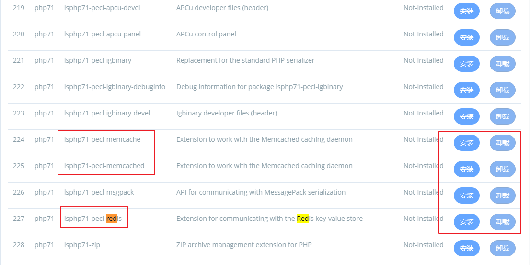Install the lsphp71-pecl-msgpack package
530x265 pixels.
tap(466, 196)
